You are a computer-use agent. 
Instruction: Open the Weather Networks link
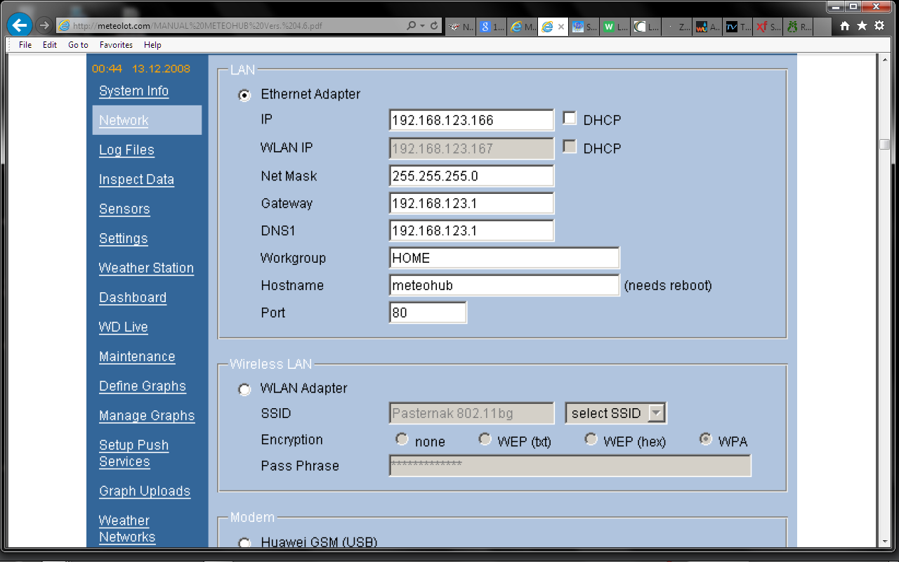(x=127, y=528)
